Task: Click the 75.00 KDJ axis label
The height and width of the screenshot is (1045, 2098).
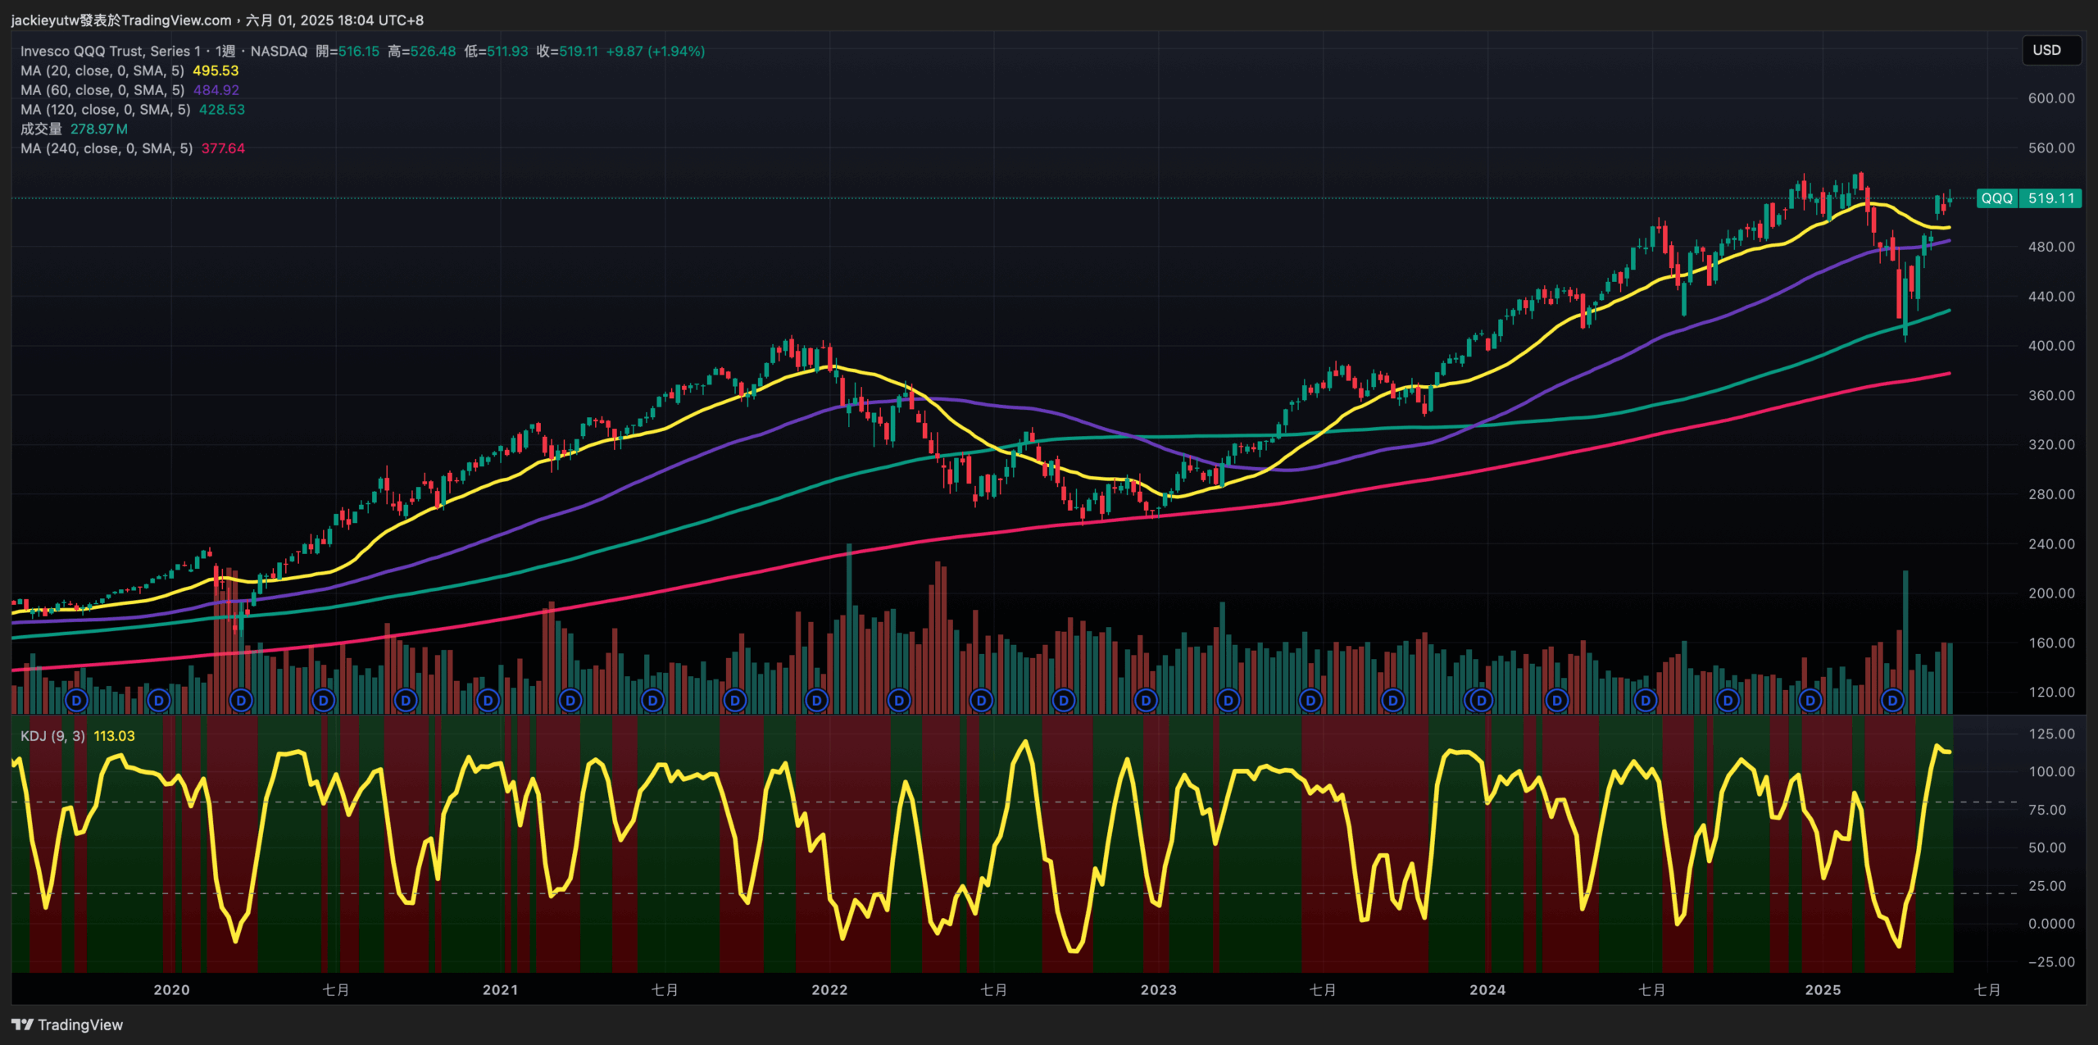Action: (x=2046, y=810)
